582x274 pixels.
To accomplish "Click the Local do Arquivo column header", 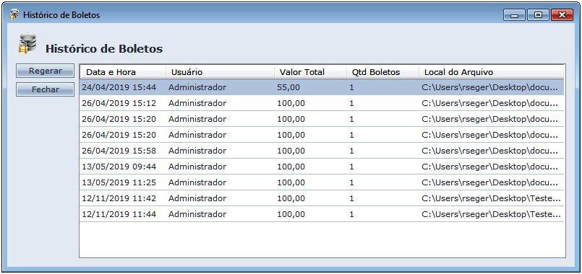I will (x=492, y=72).
